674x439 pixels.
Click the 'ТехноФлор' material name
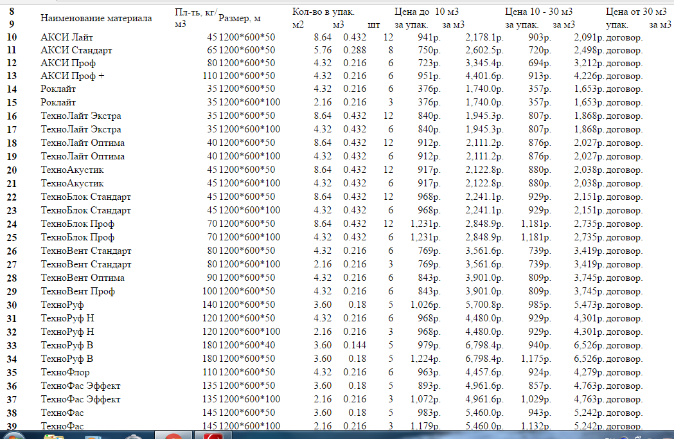65,372
